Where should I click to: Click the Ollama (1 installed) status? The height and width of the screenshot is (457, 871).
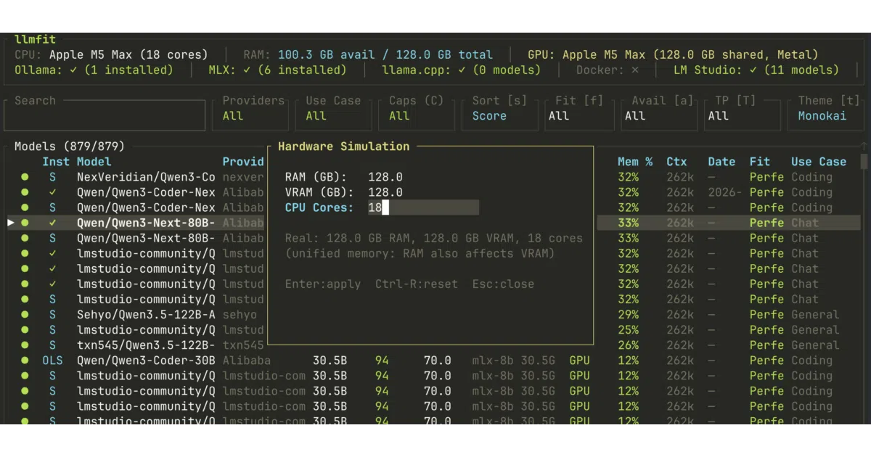[94, 70]
